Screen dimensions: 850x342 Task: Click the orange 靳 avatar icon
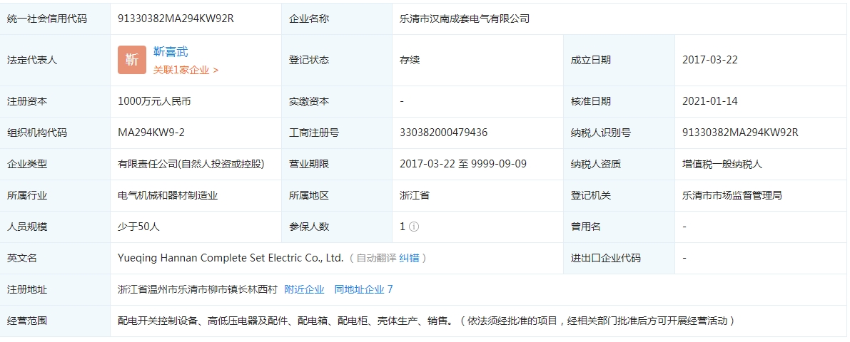coord(132,60)
